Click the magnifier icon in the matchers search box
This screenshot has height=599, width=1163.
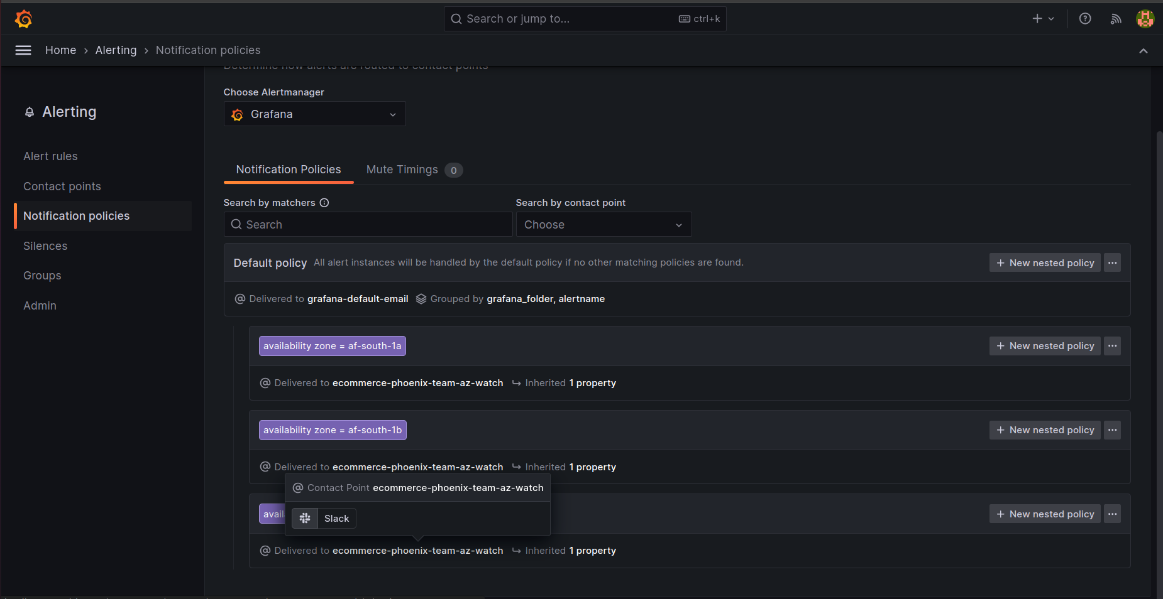(236, 224)
